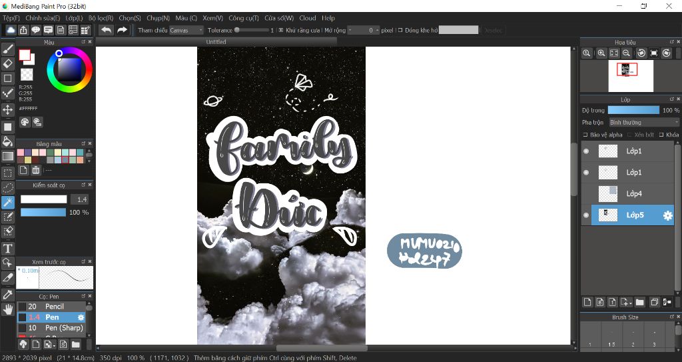
Task: Click the duplicate layer icon
Action: coord(654,302)
